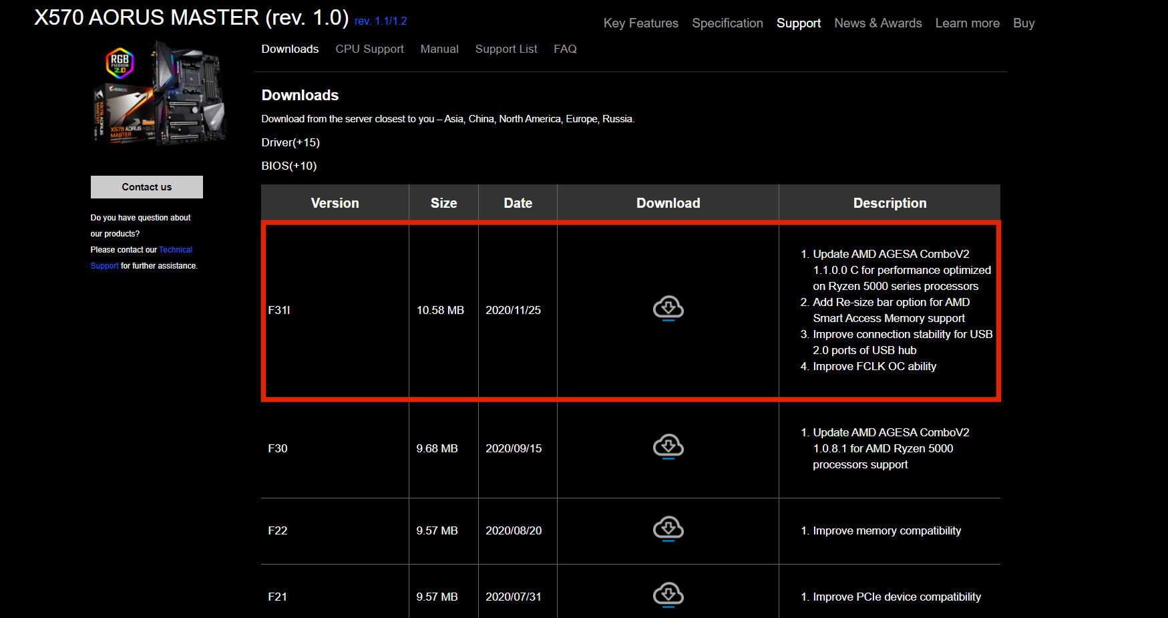Click the Size column header
This screenshot has width=1168, height=618.
point(443,203)
